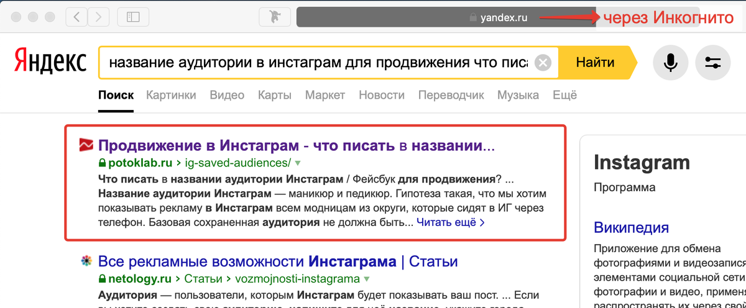Go back with Safari's back arrow
Viewport: 746px width, 308px height.
[77, 17]
